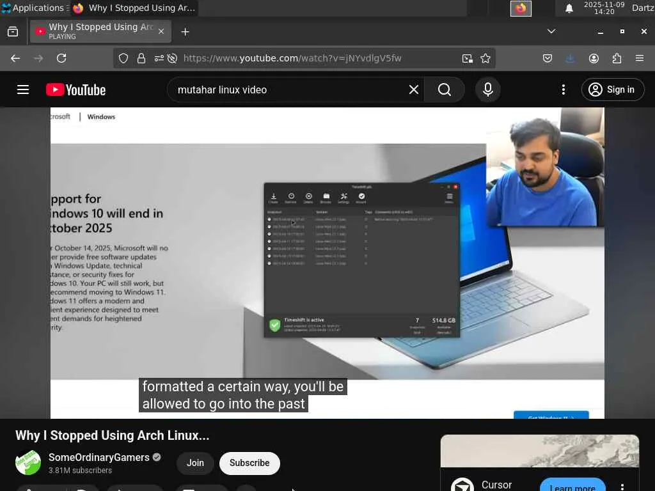The width and height of the screenshot is (655, 491).
Task: Open a new browser tab
Action: 185,32
